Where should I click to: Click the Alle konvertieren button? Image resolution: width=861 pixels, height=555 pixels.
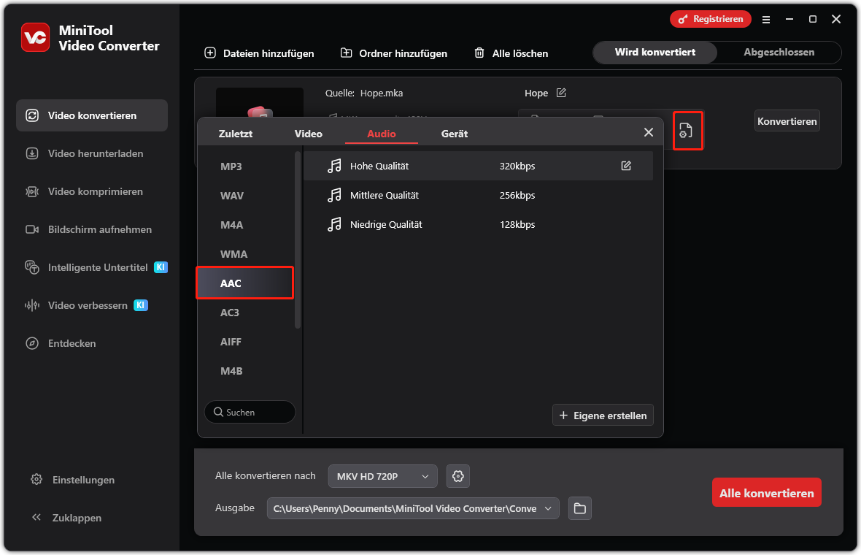767,493
